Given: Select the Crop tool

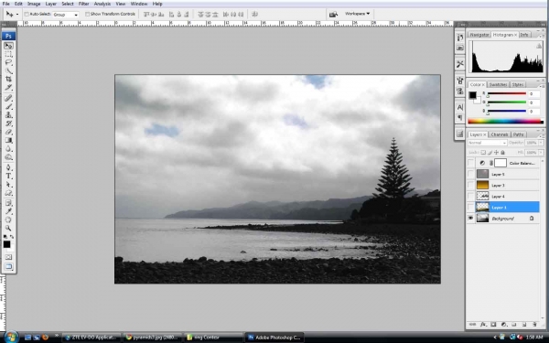Looking at the screenshot, I should point(8,80).
